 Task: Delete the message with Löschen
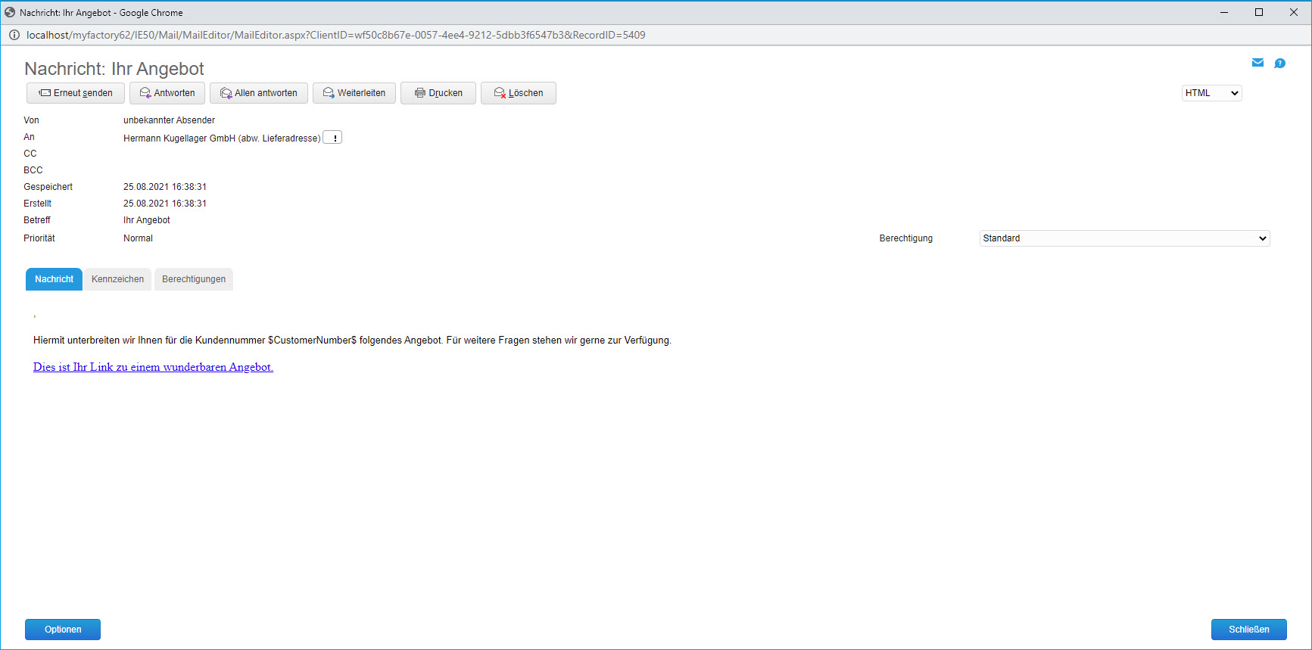pyautogui.click(x=519, y=93)
